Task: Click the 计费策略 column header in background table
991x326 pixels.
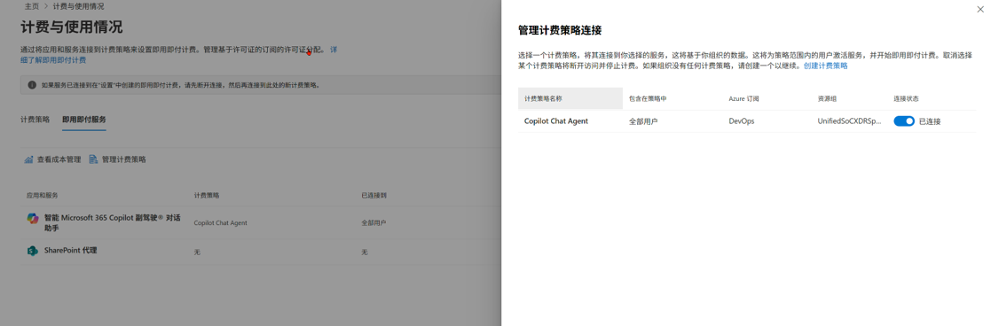Action: tap(207, 196)
